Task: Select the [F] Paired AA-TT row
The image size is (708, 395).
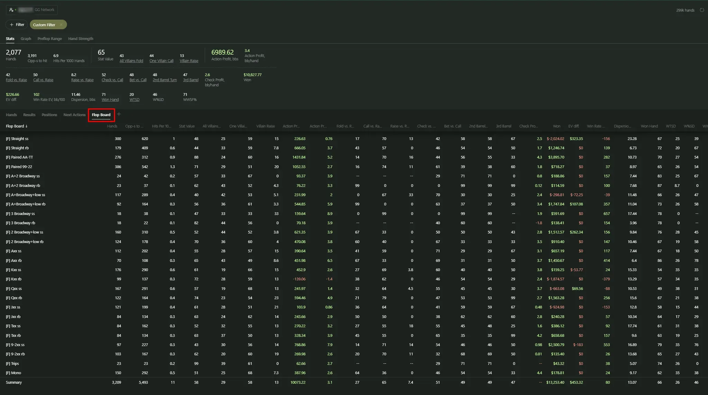Action: 19,157
